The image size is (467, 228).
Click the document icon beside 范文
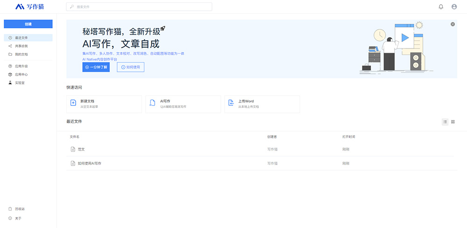tap(73, 149)
